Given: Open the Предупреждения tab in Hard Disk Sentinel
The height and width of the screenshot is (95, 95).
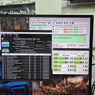Looking at the screenshot, I should 69,25.
